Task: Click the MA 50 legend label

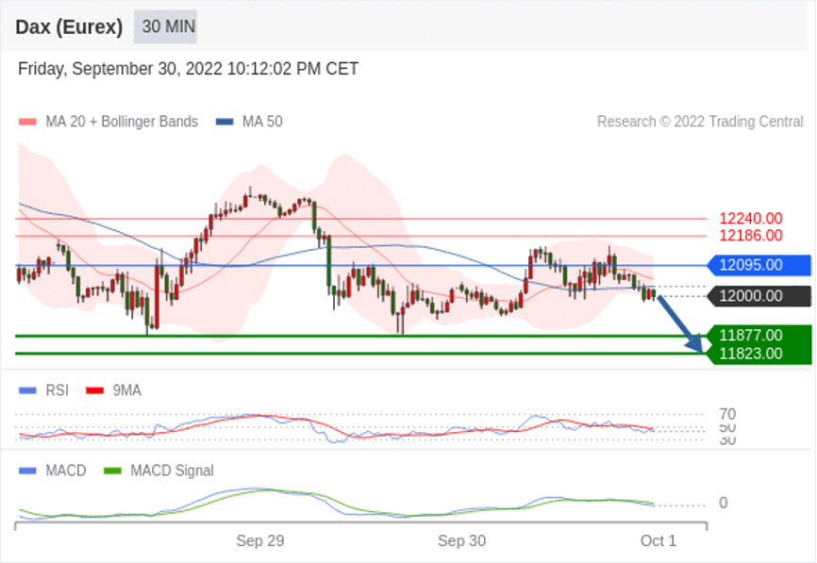Action: 262,122
